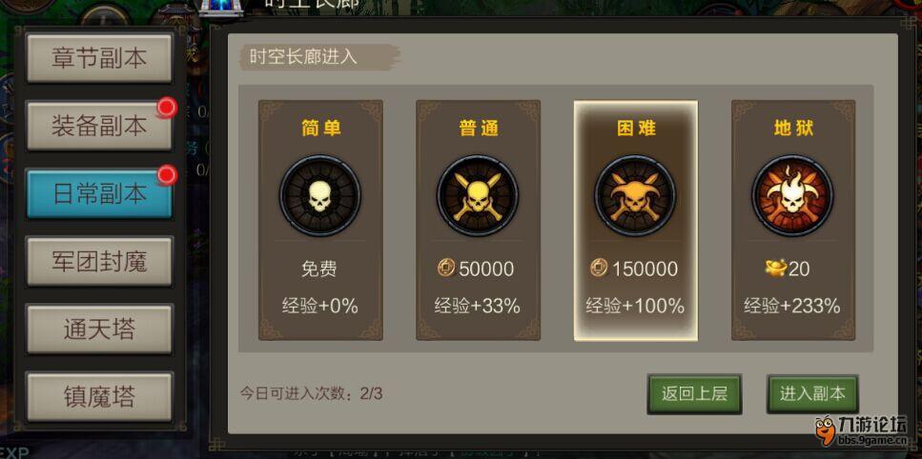Open the 军团封魔 tab
This screenshot has height=459, width=922.
tap(99, 262)
